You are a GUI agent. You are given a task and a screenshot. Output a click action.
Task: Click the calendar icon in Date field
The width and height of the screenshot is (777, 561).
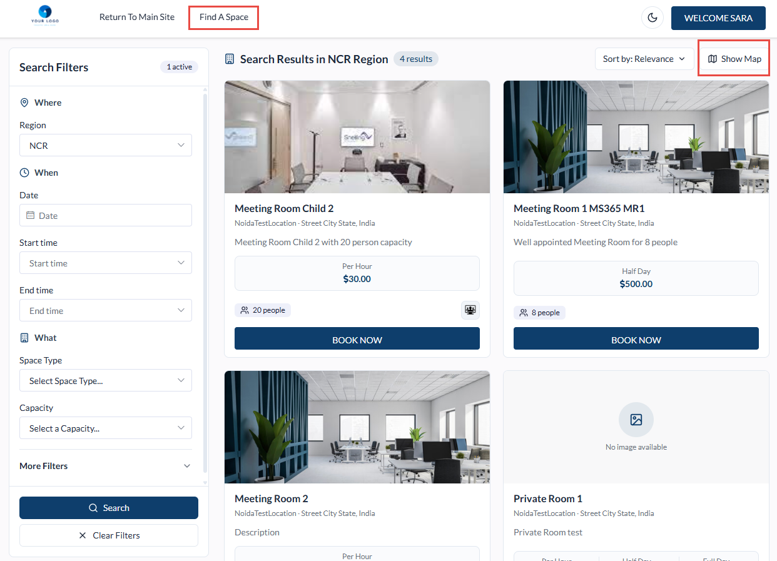click(x=30, y=215)
